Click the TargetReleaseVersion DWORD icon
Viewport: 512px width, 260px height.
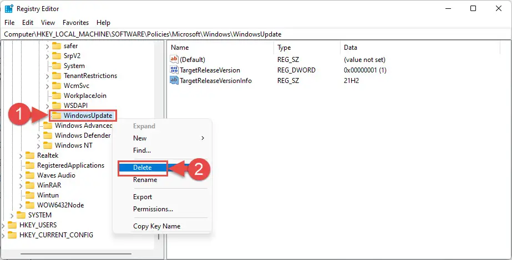(174, 70)
